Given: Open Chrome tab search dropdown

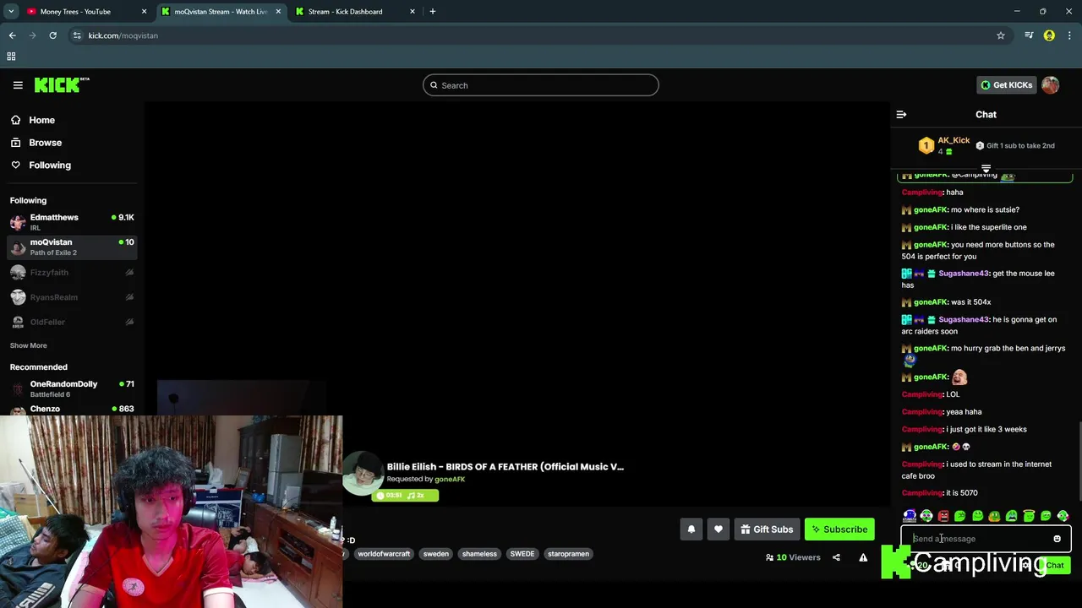Looking at the screenshot, I should click(11, 12).
